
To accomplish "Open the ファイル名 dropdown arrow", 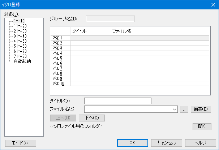I will [x=175, y=109].
